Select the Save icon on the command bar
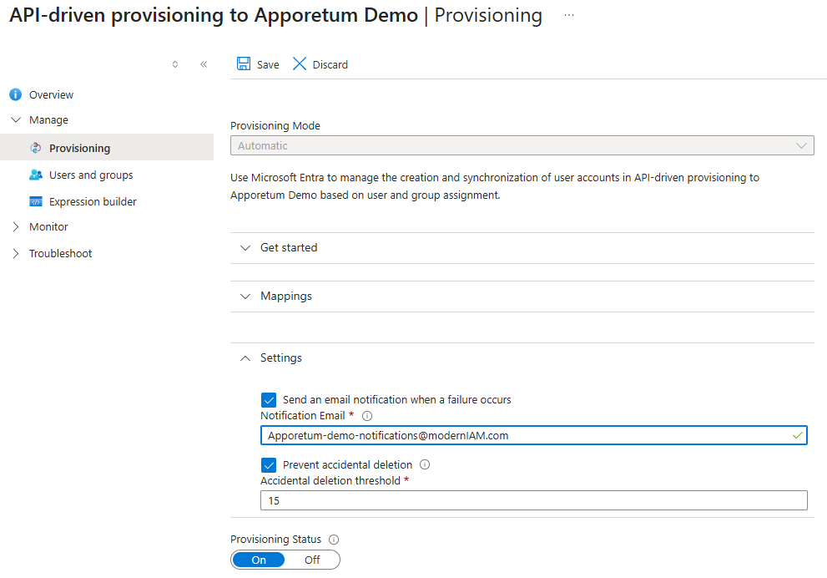Viewport: 827px width, 578px height. click(243, 63)
